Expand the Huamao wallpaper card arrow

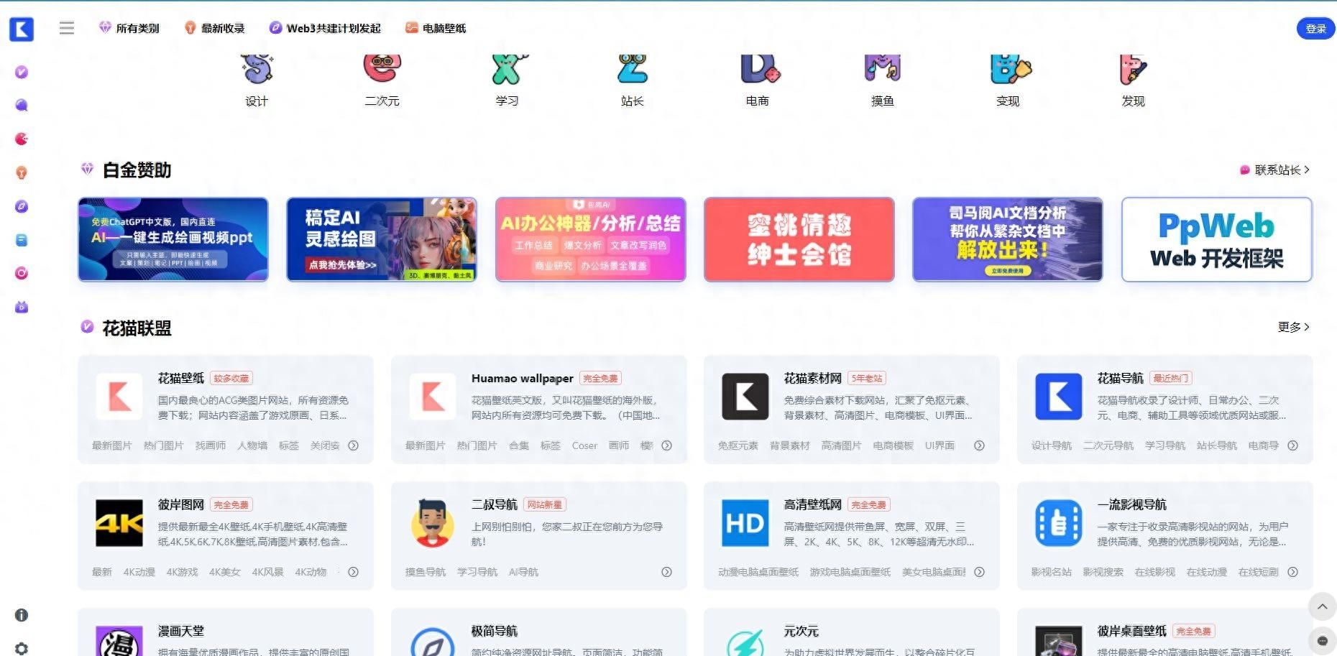(667, 445)
